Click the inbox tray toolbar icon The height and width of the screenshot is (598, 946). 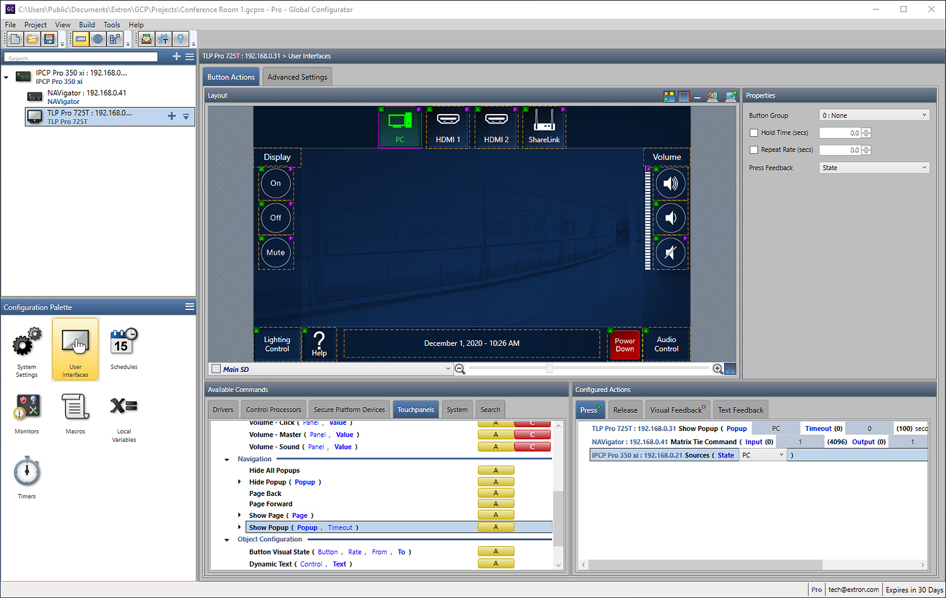pos(146,39)
